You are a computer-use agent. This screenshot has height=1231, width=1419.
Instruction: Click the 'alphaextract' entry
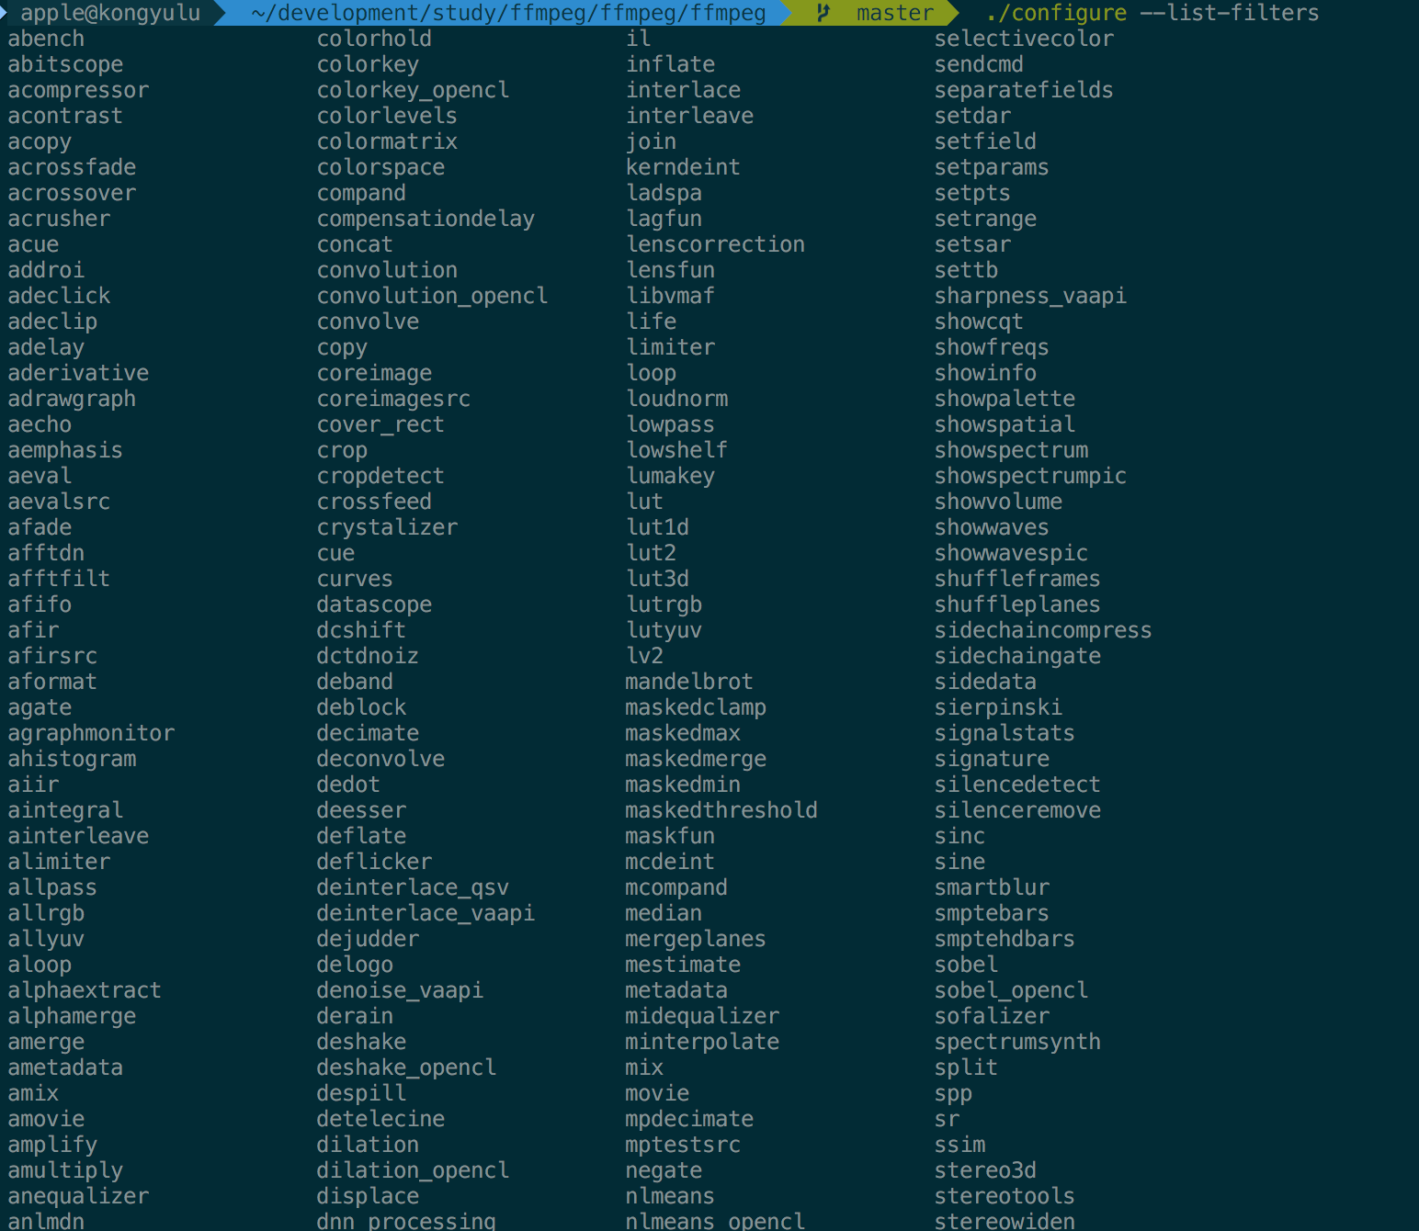[x=85, y=990]
